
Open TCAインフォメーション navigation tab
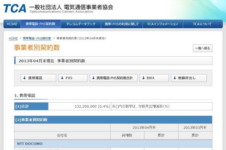tap(163, 24)
